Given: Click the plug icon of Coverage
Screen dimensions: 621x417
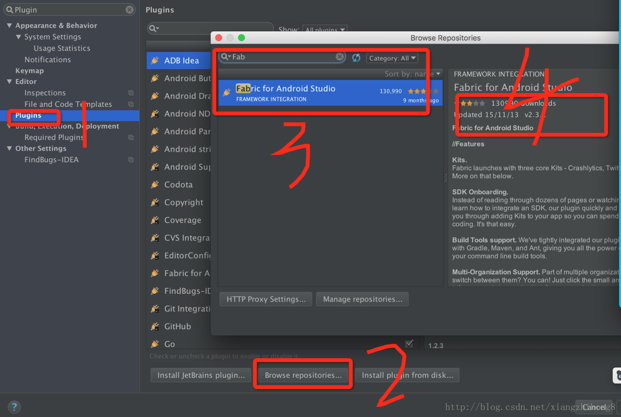Looking at the screenshot, I should tap(155, 220).
